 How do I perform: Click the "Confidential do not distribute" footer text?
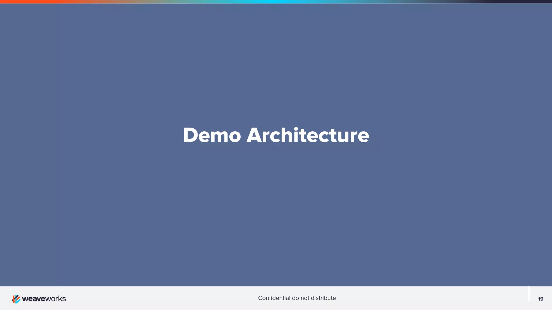coord(297,298)
